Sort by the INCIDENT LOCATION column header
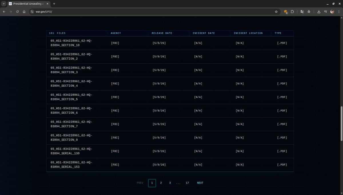 tap(248, 33)
